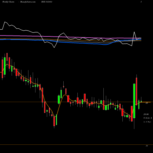Image resolution: width=153 pixels, height=153 pixels.
Task: Click the "Weekly Charts" title text
Action: coord(8,2)
